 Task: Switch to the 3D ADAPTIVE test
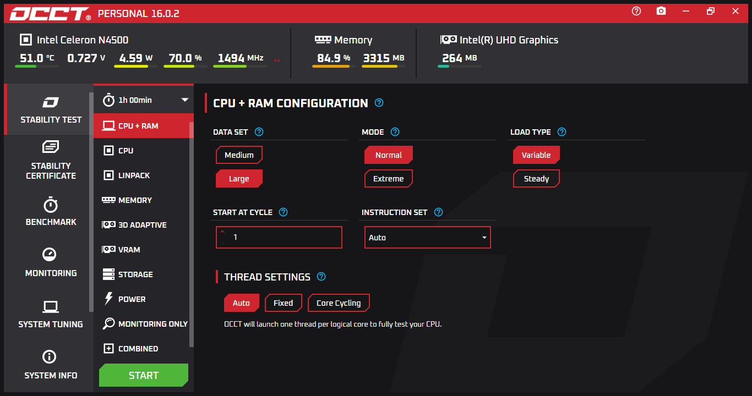(142, 225)
